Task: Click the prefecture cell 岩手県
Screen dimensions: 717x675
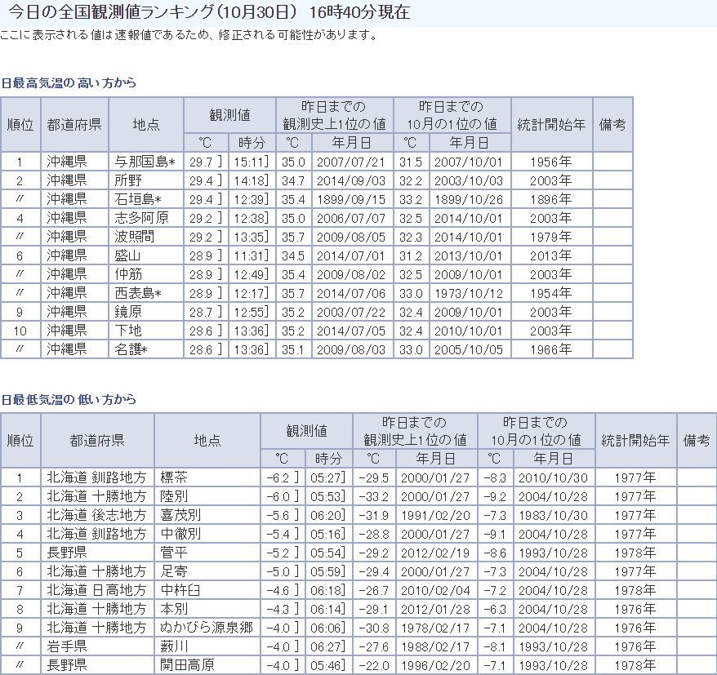Action: pos(97,646)
